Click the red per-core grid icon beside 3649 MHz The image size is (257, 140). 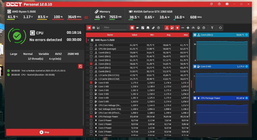pos(86,17)
